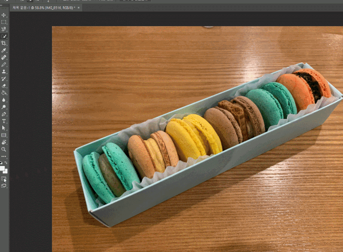This screenshot has width=343, height=252.
Task: Select the Eraser tool
Action: point(4,86)
